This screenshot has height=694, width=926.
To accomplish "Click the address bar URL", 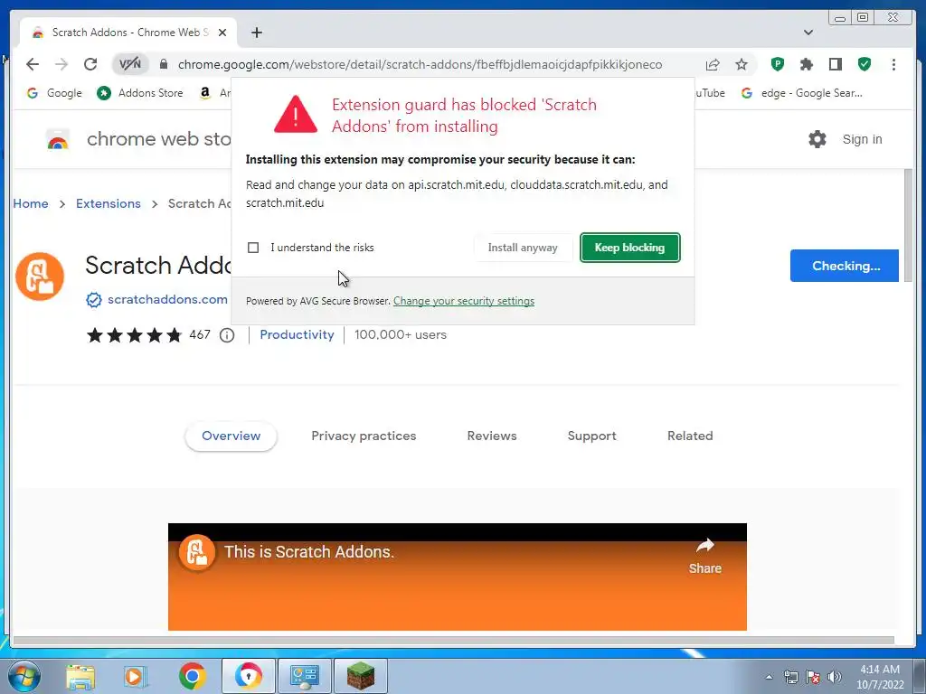I will 420,64.
